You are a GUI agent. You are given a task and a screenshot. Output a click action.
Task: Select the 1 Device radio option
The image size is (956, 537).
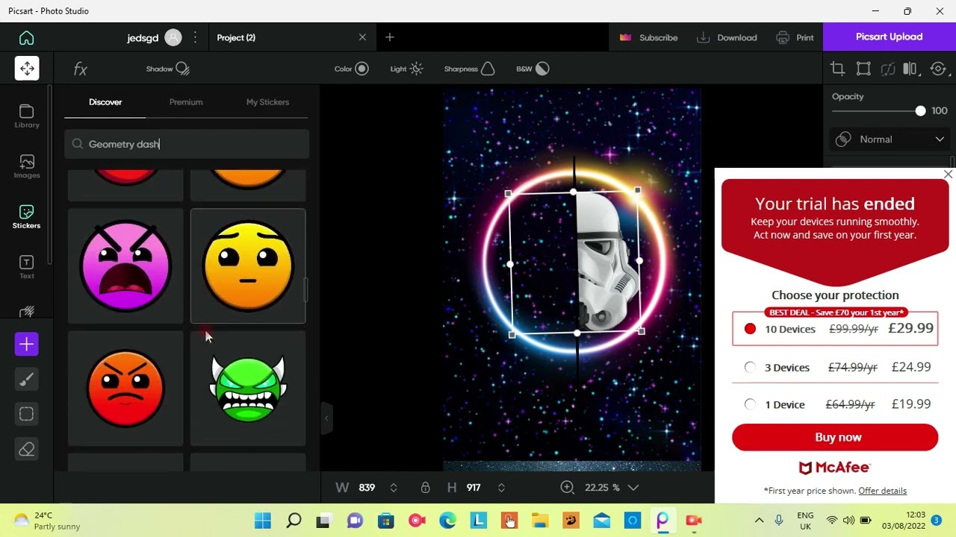[750, 404]
